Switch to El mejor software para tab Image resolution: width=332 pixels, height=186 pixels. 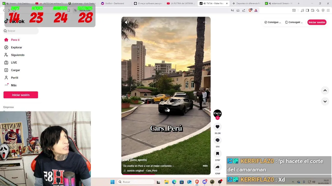148,3
